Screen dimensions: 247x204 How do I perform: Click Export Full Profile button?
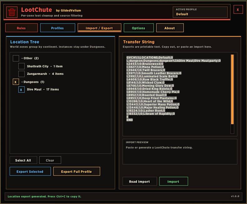coord(76,171)
